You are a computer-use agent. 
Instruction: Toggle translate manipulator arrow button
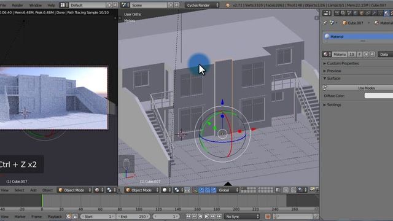[201, 190]
